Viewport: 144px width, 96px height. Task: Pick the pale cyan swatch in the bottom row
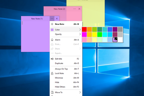coord(105,40)
